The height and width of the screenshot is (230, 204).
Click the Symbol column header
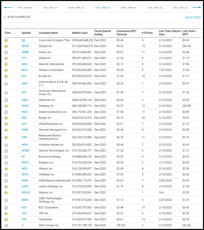(x=26, y=33)
